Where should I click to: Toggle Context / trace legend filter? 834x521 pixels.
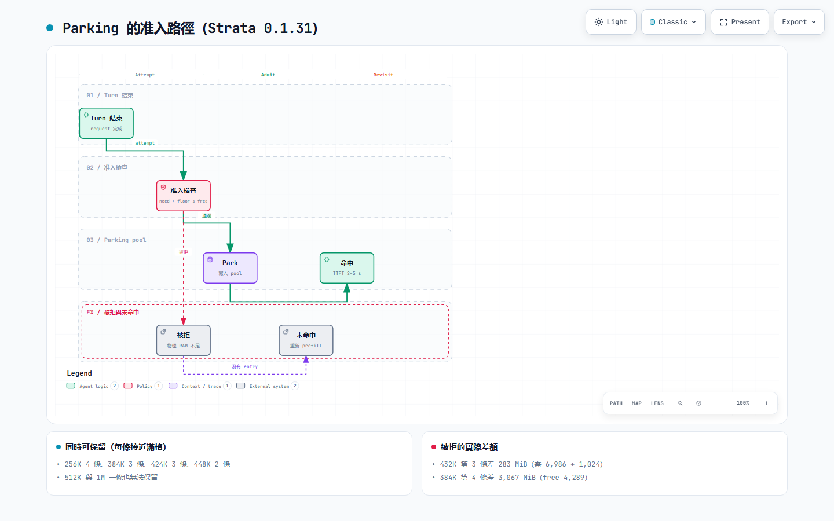tap(200, 386)
